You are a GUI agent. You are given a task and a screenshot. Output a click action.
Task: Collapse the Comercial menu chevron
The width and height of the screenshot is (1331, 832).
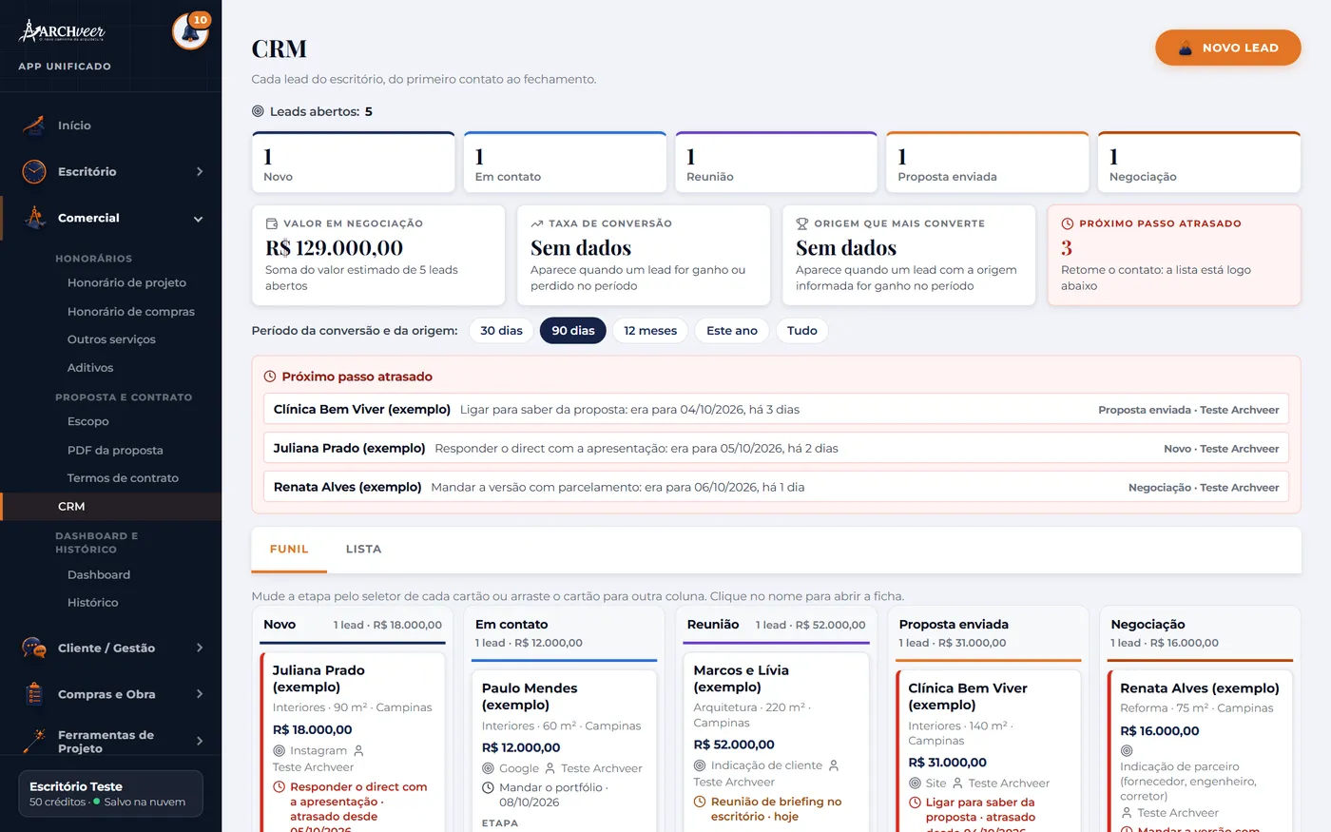tap(199, 219)
